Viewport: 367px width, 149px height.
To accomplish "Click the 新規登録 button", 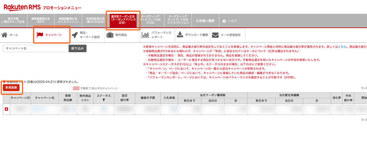I will pos(11,87).
